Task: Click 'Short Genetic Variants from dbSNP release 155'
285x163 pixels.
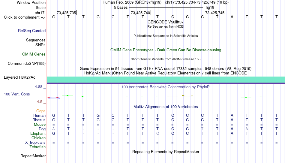Action: tap(166, 59)
